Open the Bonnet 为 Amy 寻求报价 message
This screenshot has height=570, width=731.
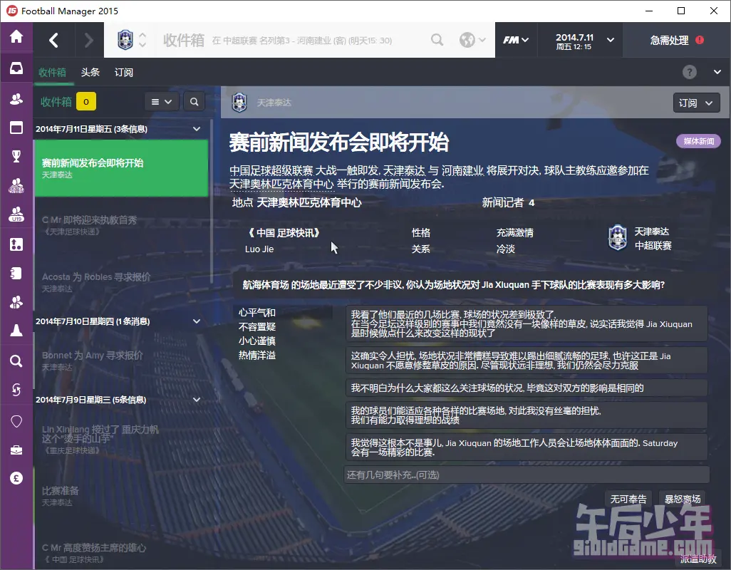click(121, 361)
